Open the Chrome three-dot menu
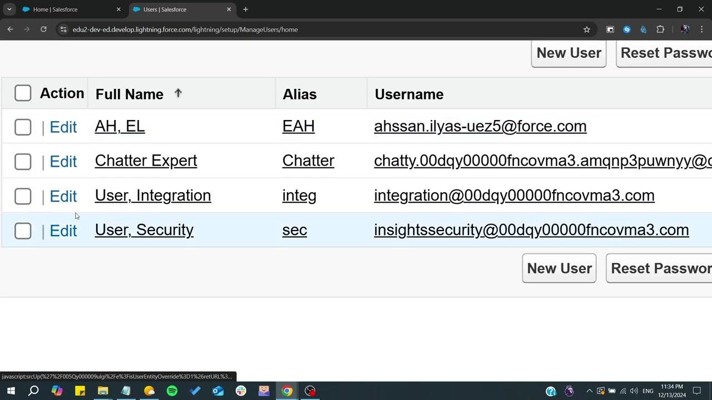This screenshot has width=712, height=400. (702, 29)
